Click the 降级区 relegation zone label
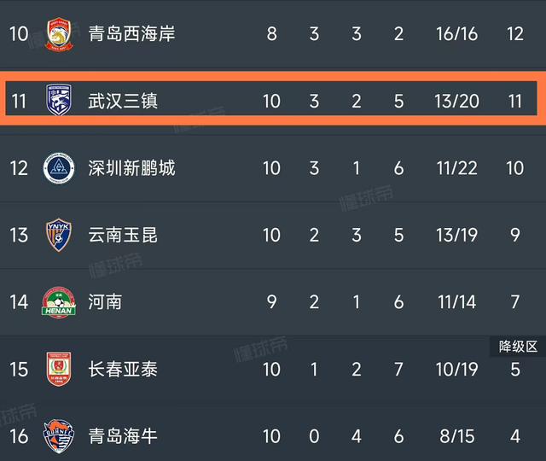Screen dimensions: 546x461 coord(518,347)
